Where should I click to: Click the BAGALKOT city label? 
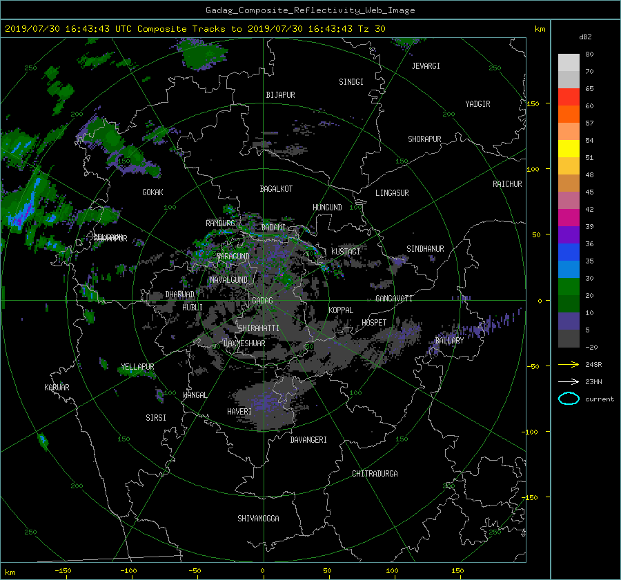click(276, 189)
